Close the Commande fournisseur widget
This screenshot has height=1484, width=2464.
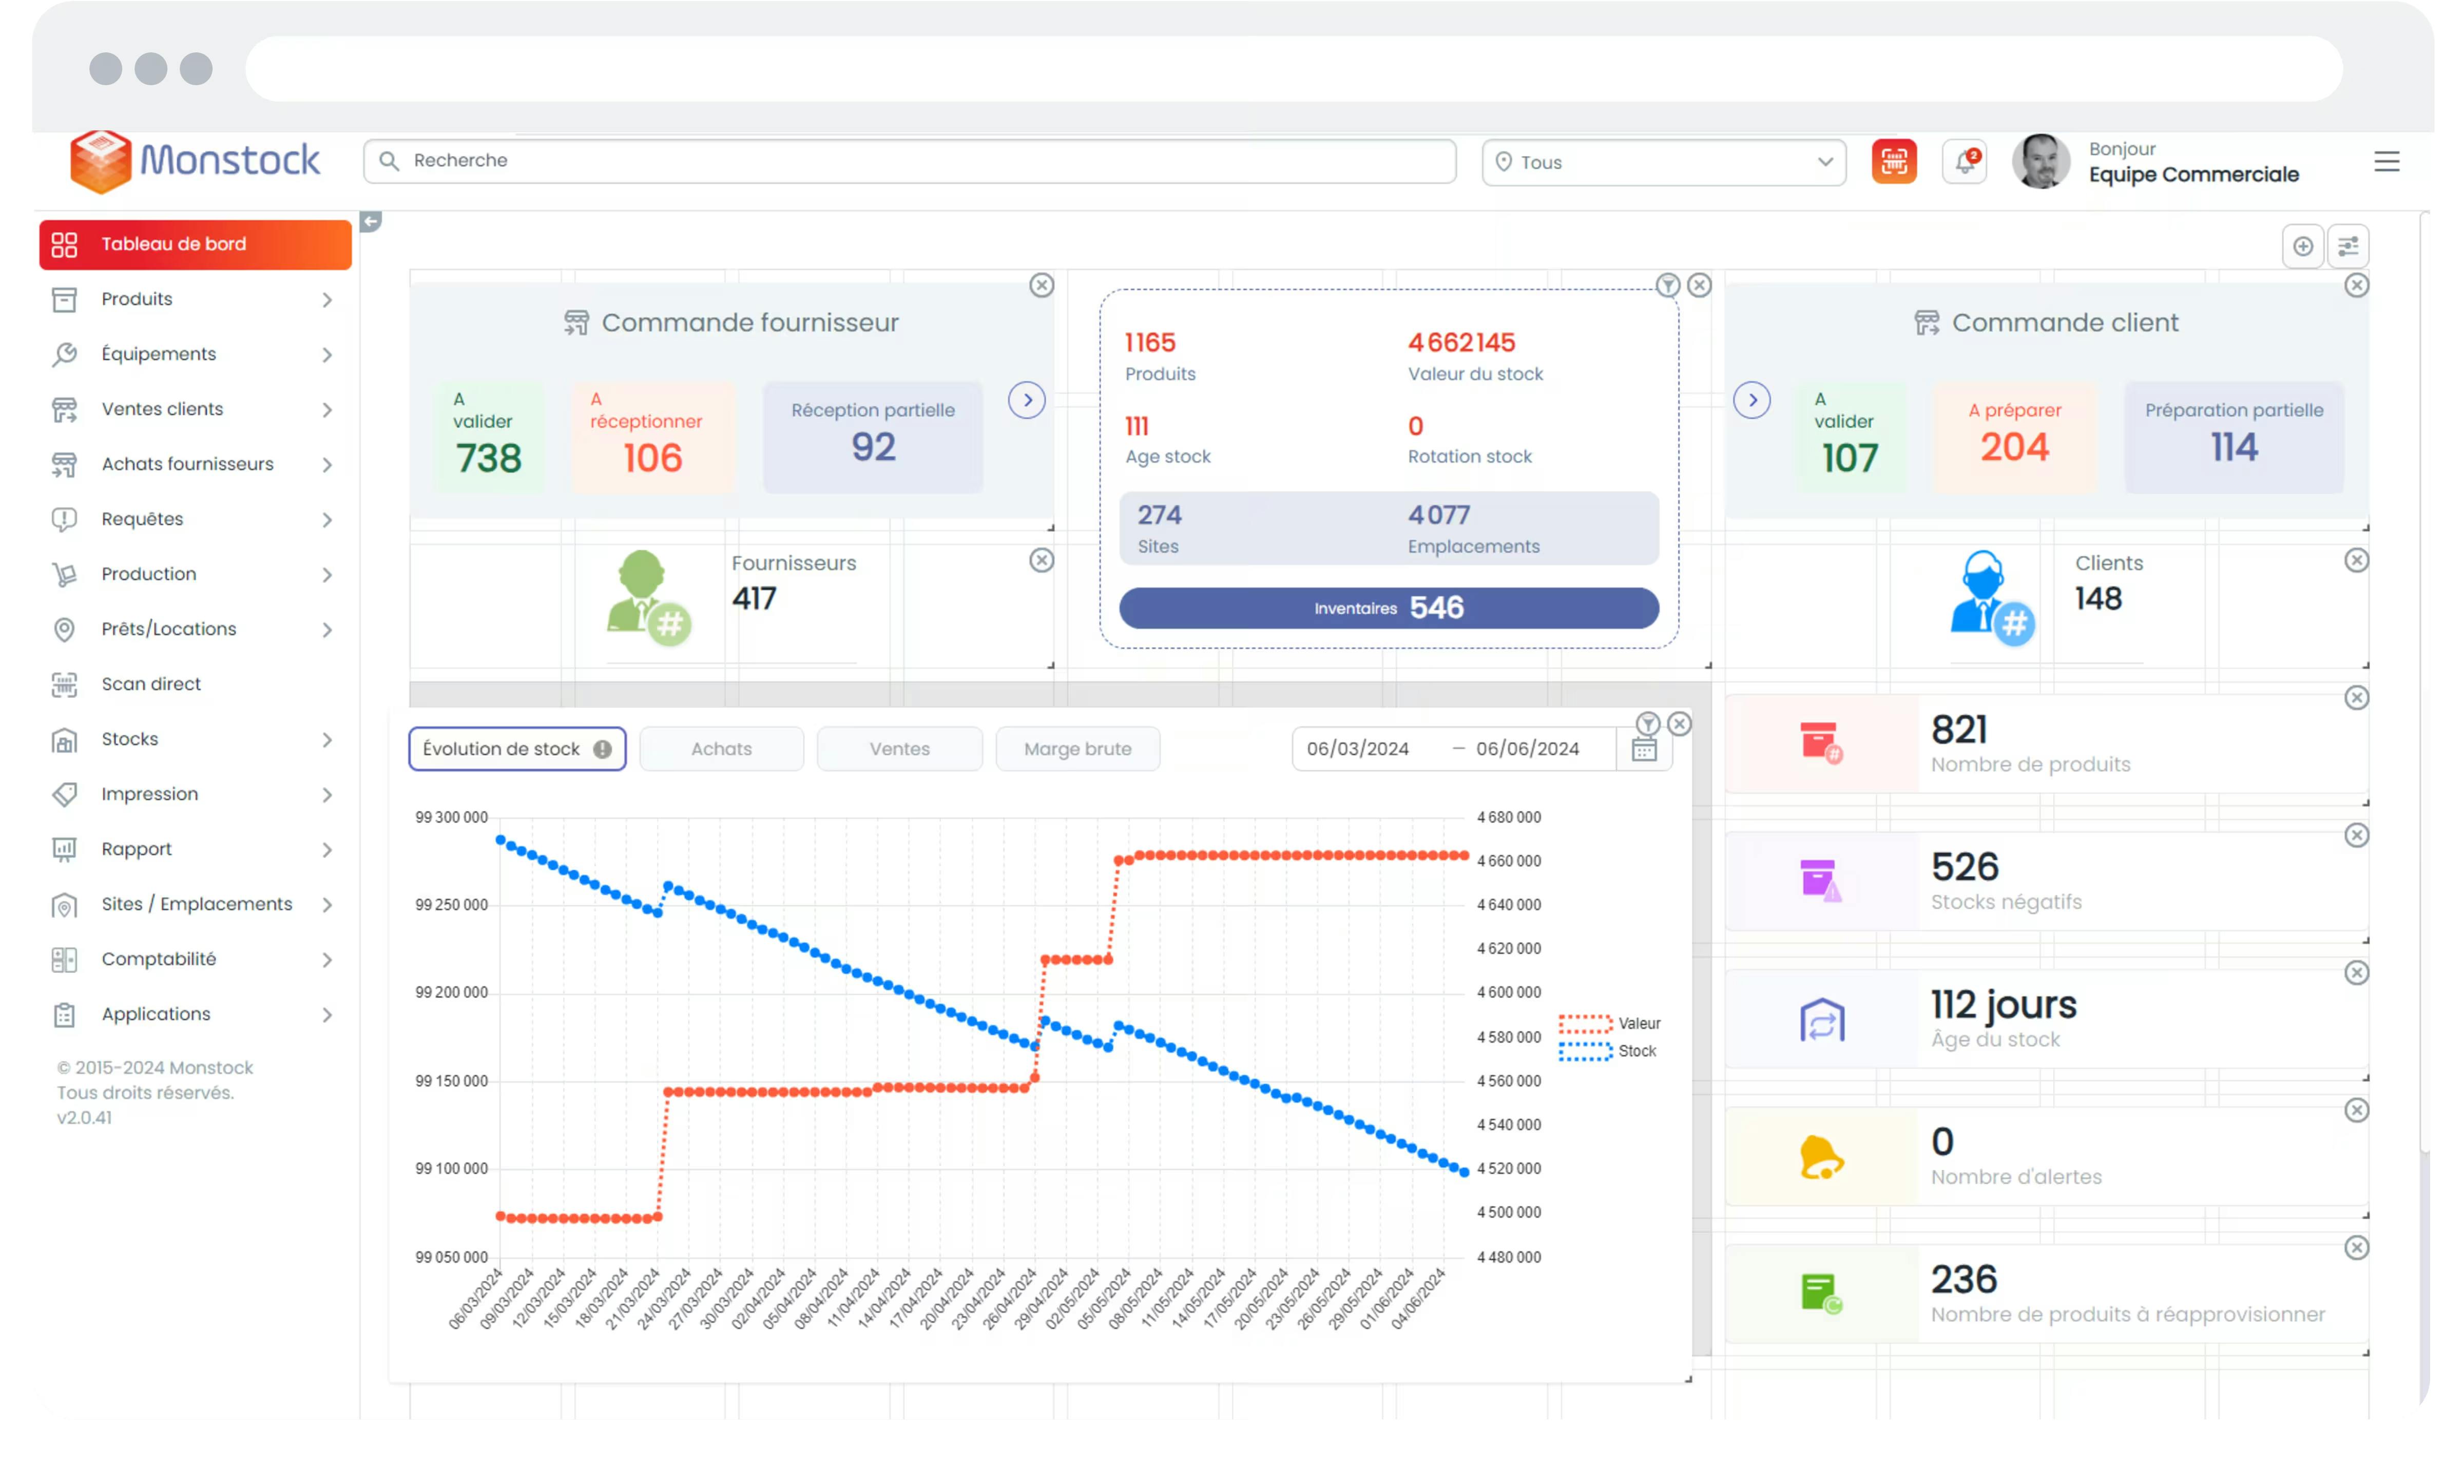click(1042, 286)
